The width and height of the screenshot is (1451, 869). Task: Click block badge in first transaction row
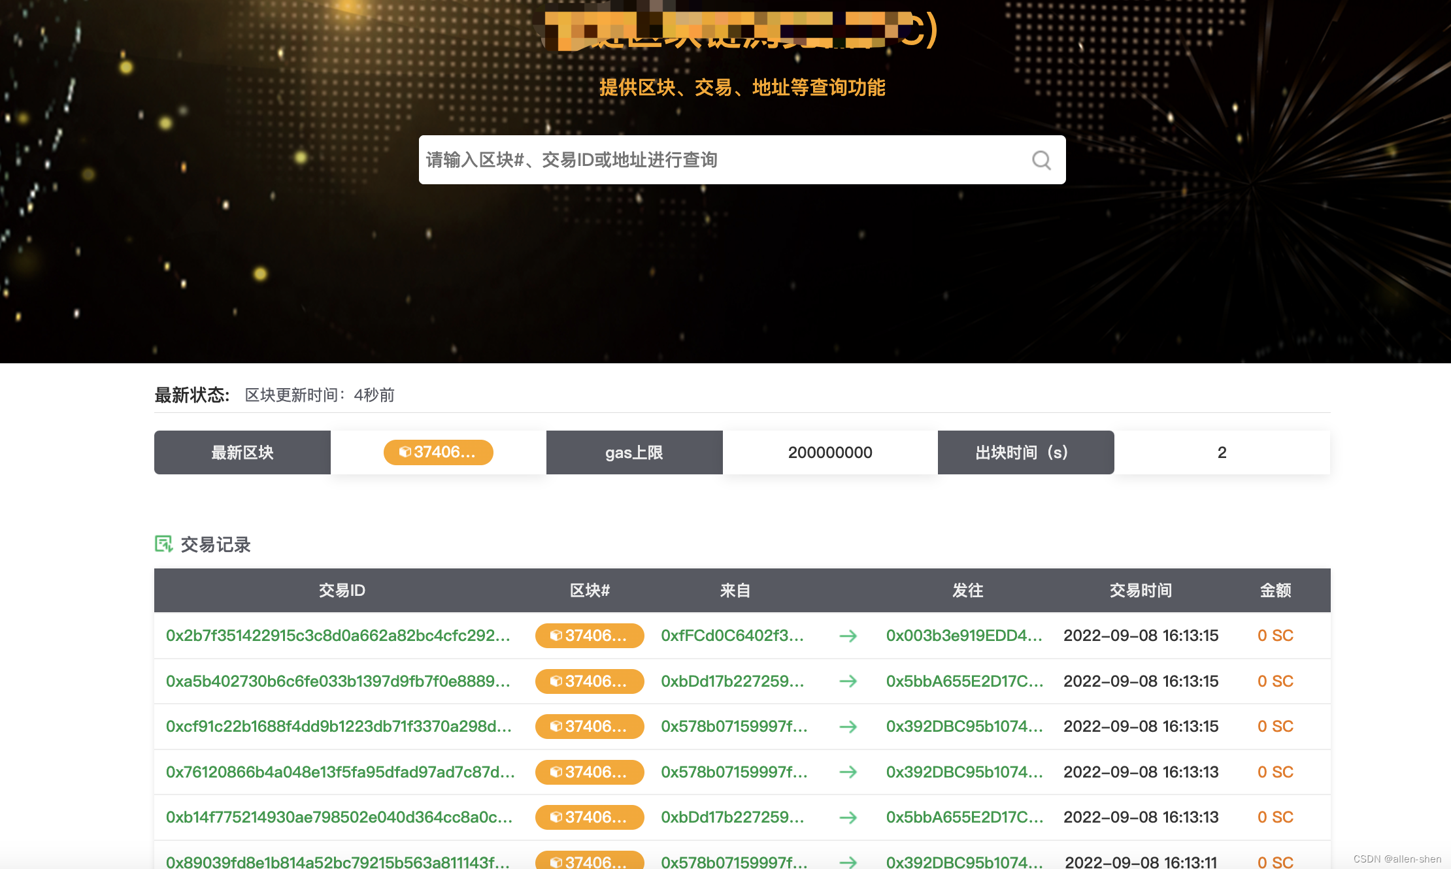pyautogui.click(x=589, y=636)
